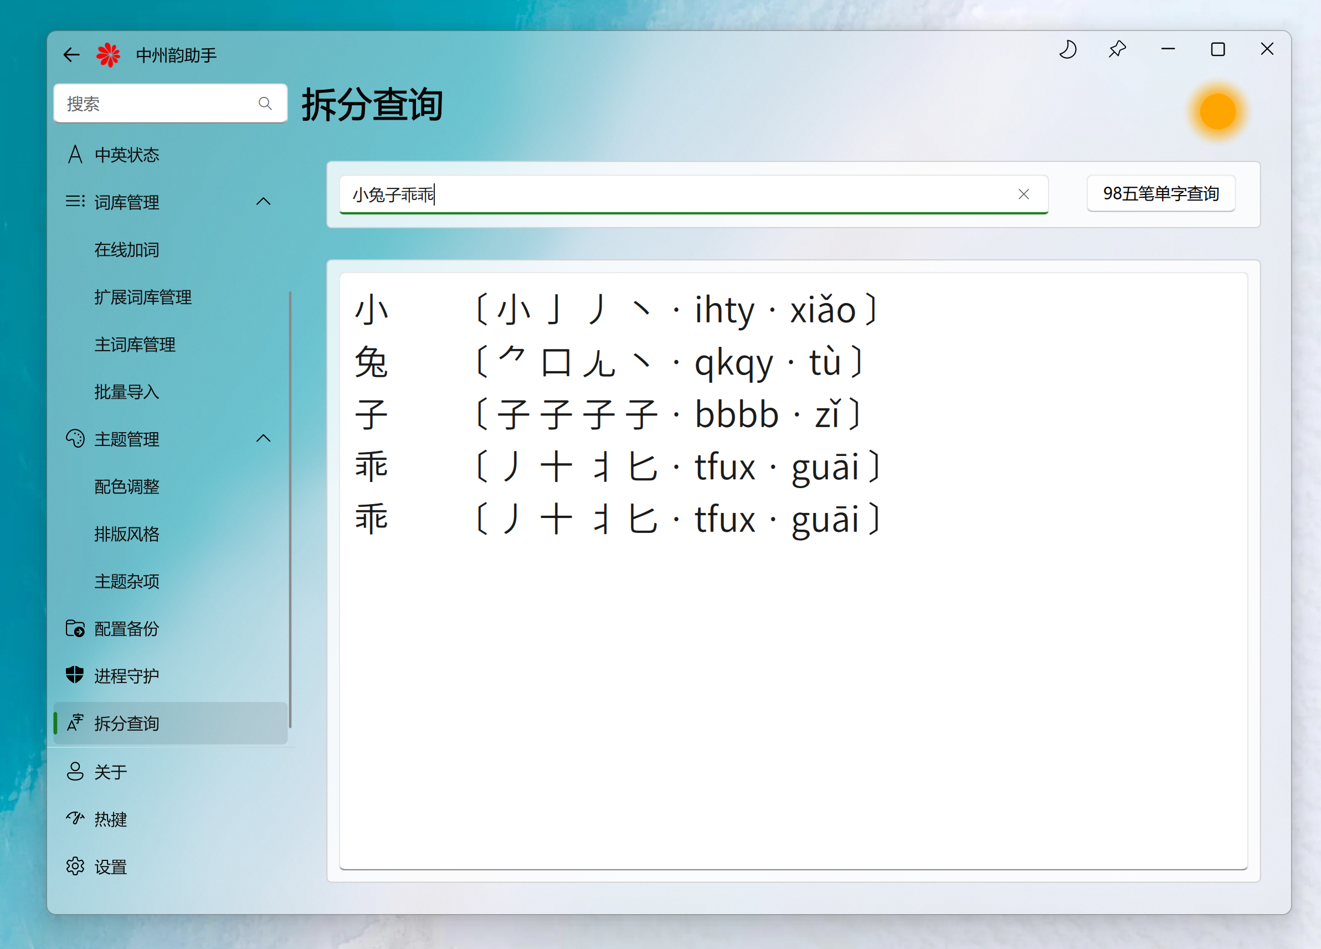The height and width of the screenshot is (949, 1321).
Task: Go to 扩展词库管理
Action: coord(143,297)
